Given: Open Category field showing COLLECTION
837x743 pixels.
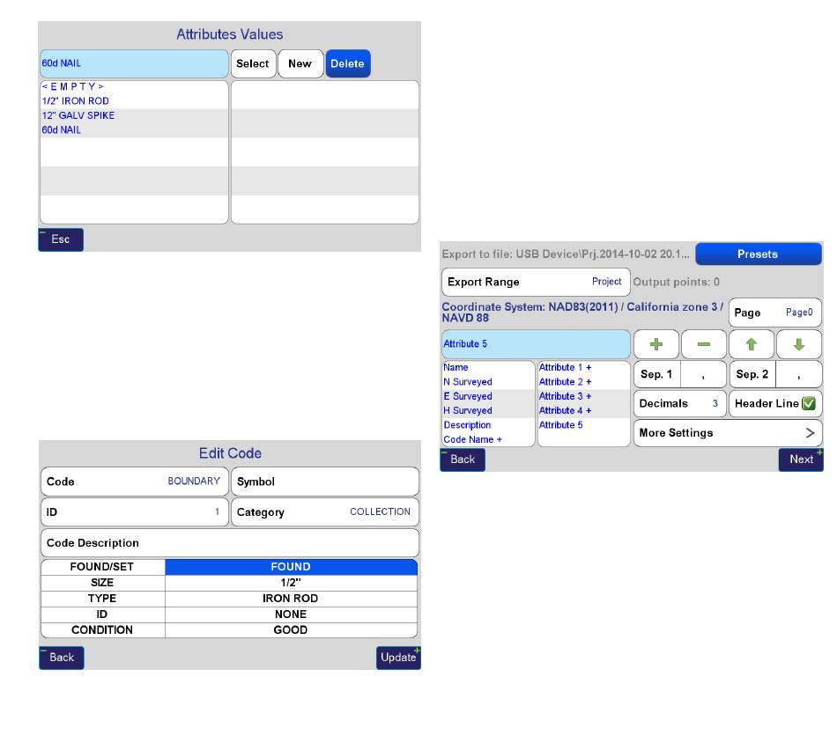Looking at the screenshot, I should (x=324, y=512).
